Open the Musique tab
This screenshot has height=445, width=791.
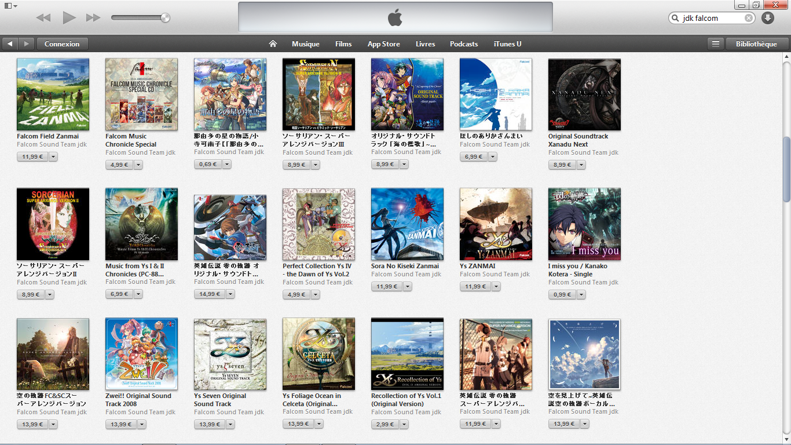pos(306,44)
